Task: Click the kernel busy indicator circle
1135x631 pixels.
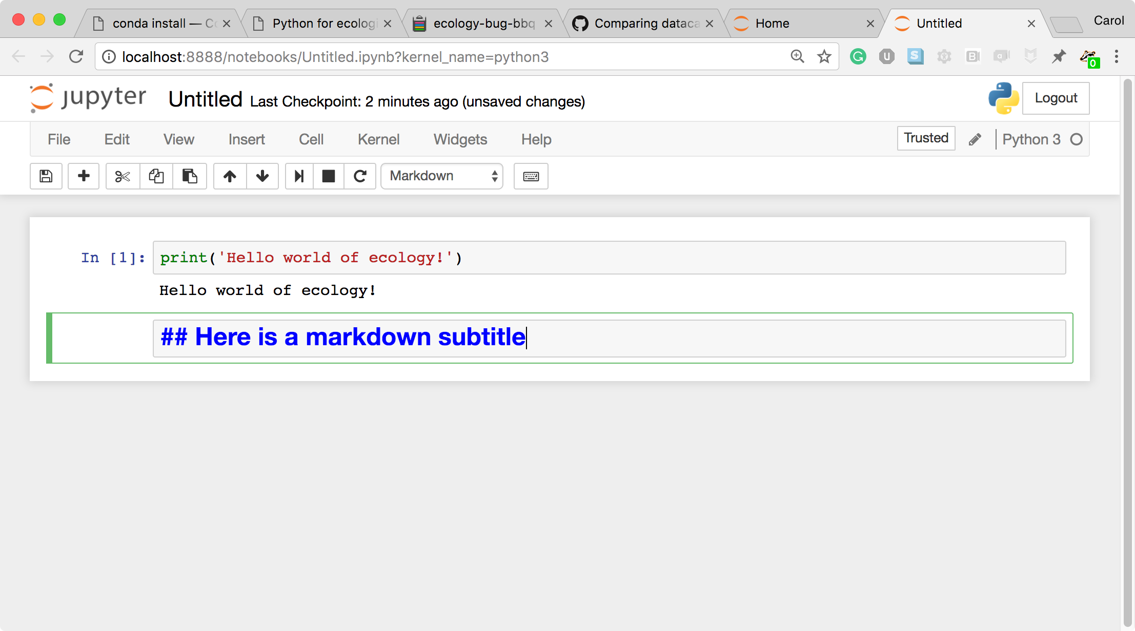Action: pos(1076,139)
